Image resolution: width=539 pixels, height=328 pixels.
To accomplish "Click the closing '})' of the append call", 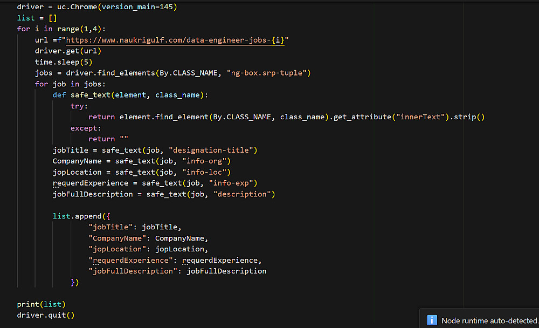I will click(x=74, y=282).
